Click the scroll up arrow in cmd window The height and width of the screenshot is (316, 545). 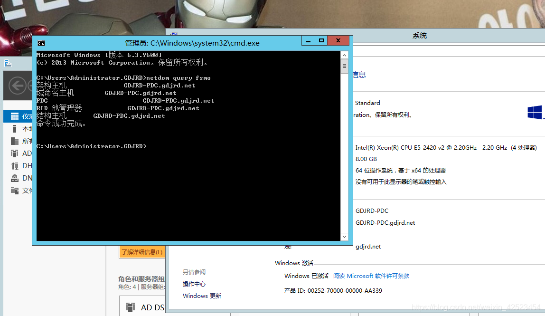coord(344,55)
